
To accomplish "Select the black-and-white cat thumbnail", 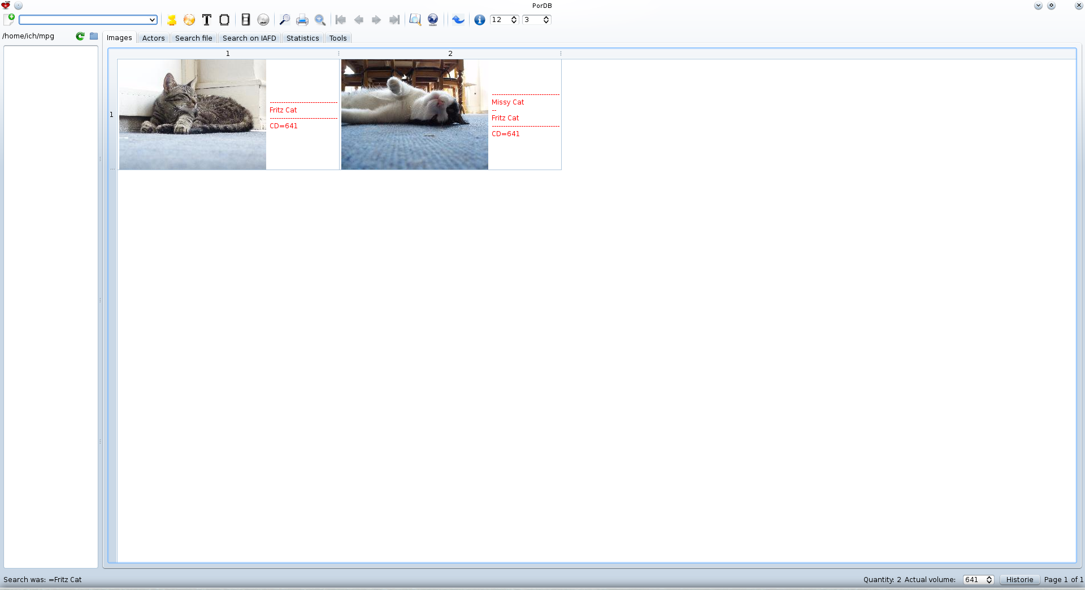I will pos(414,115).
